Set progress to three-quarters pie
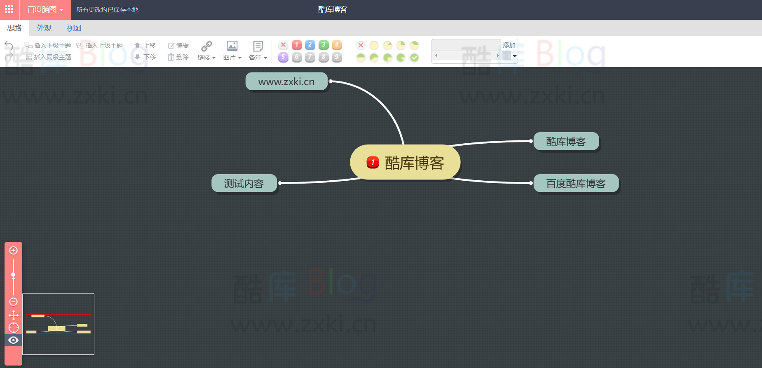This screenshot has height=368, width=762. click(387, 58)
